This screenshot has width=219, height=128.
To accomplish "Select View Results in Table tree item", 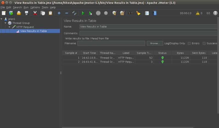I will (x=33, y=31).
